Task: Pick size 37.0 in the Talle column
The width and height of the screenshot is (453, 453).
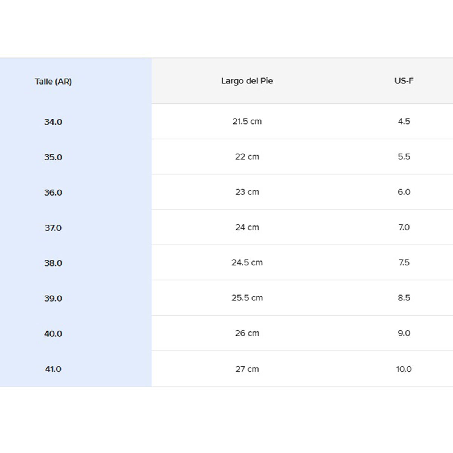Action: pos(53,228)
